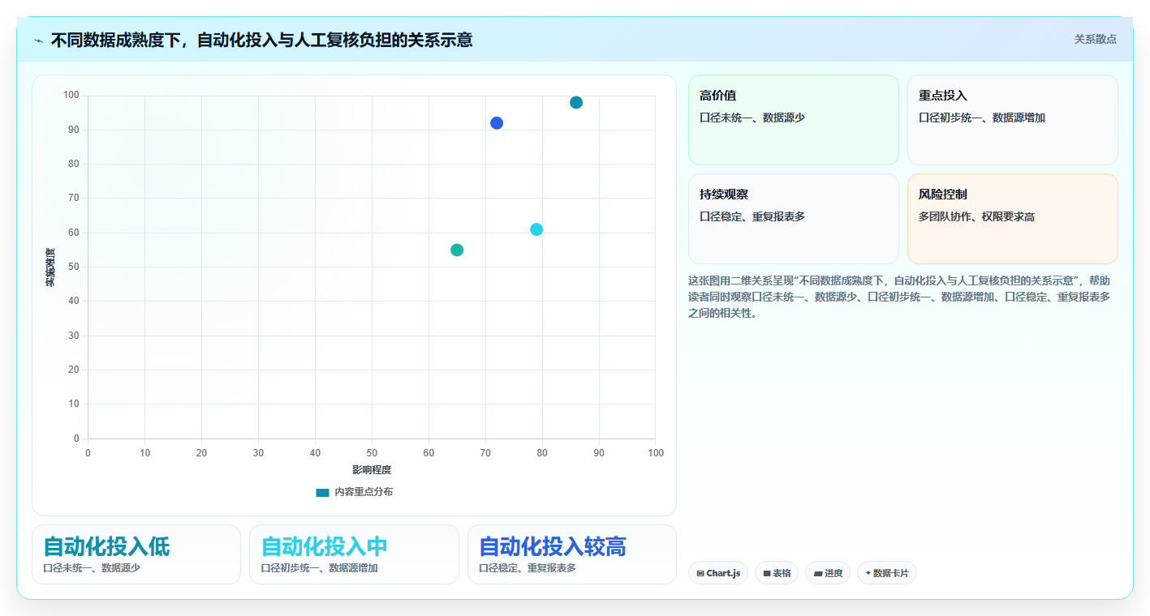Click the 实施难度 y-axis title
The width and height of the screenshot is (1150, 616).
(50, 267)
